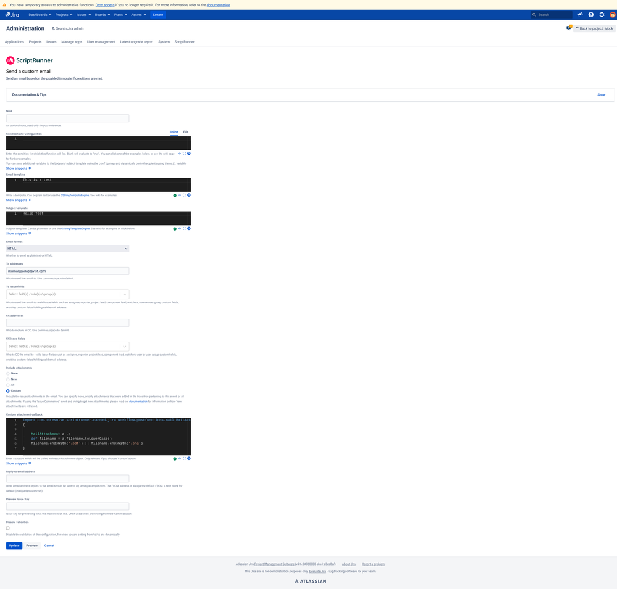The height and width of the screenshot is (589, 617).
Task: Click the admin feedback speech-bubble icon
Action: pyautogui.click(x=569, y=28)
